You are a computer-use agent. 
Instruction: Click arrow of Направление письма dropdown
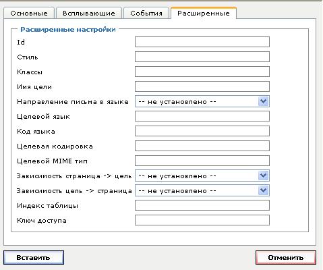(263, 101)
